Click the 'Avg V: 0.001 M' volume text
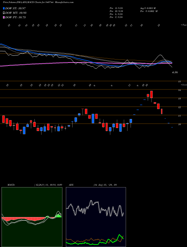Screen dimensions: 187x247 148,8
